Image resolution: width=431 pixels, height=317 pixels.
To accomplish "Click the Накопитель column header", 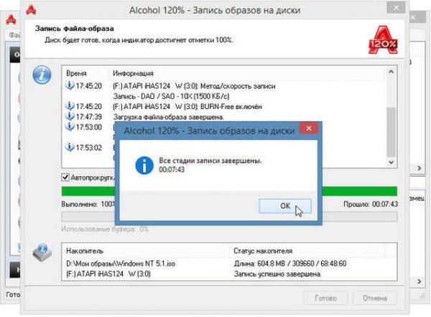I will click(x=85, y=250).
